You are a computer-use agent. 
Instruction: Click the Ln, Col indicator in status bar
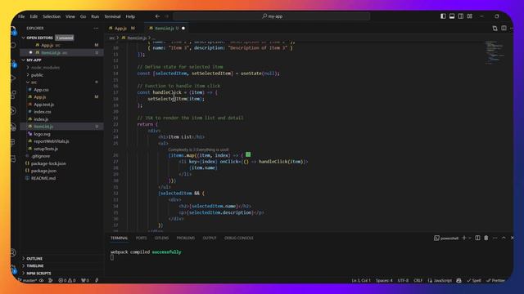pyautogui.click(x=361, y=280)
